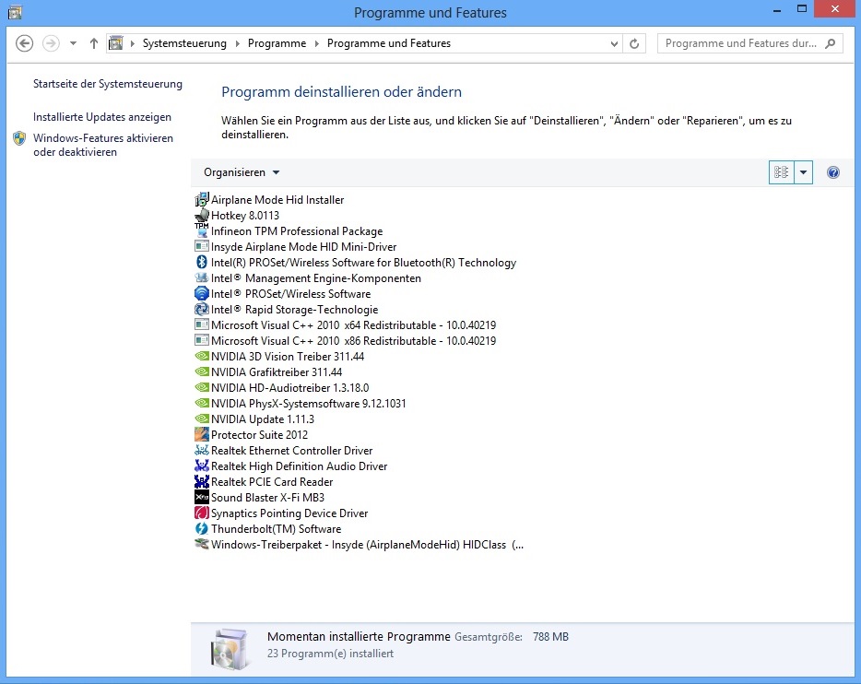Viewport: 861px width, 684px height.
Task: Click the magnifier search icon
Action: (831, 43)
